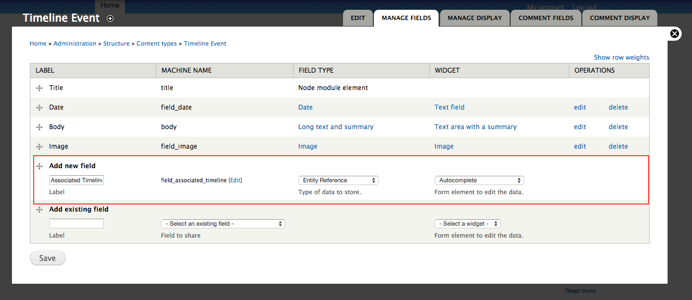
Task: Click Long text and summary link
Action: click(x=336, y=127)
